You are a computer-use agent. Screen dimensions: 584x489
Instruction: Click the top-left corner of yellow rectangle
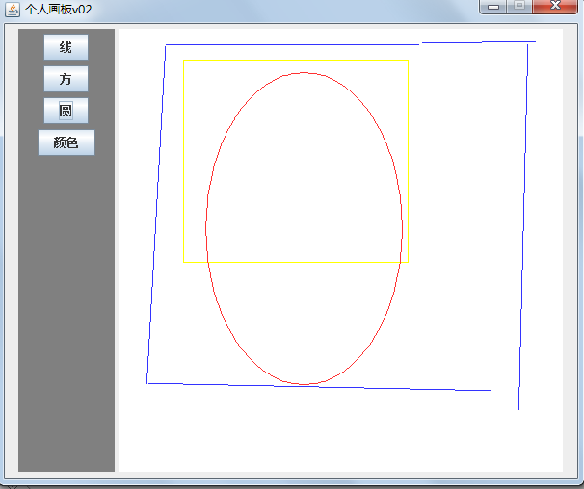pos(184,61)
